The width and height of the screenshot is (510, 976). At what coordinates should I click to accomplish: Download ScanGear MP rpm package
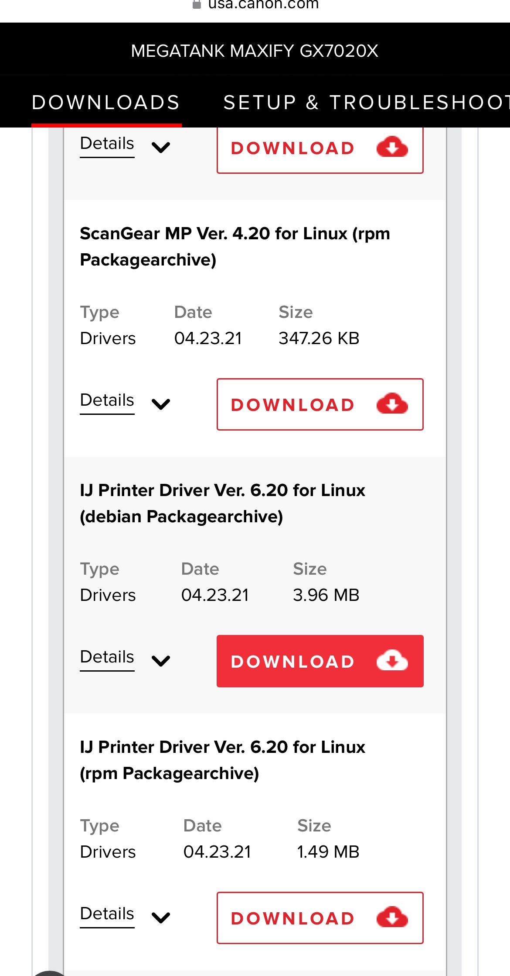(x=320, y=404)
